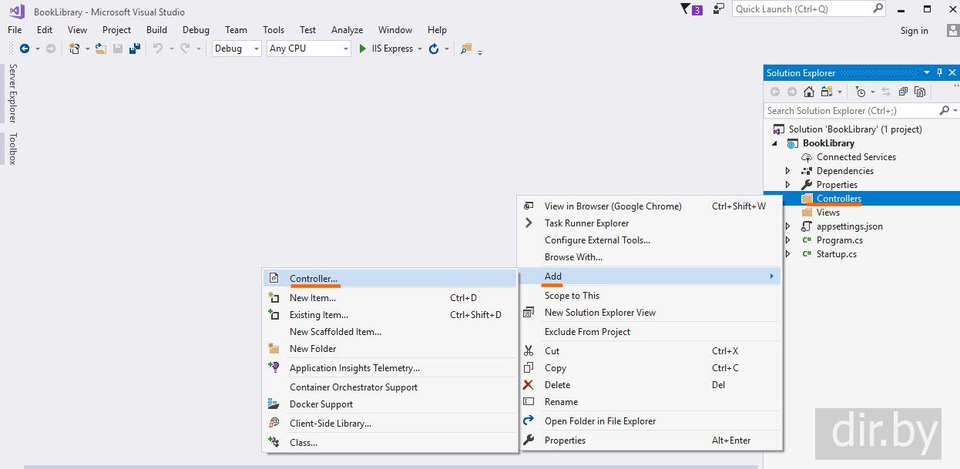Choose Open Folder in File Explorer
960x469 pixels.
click(650, 420)
